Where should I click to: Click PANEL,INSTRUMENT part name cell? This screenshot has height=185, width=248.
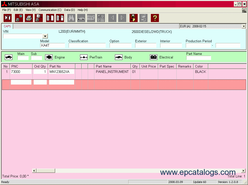[112, 72]
